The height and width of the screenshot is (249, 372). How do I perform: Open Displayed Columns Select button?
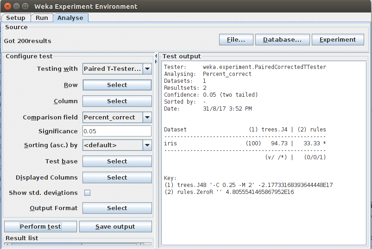(117, 178)
